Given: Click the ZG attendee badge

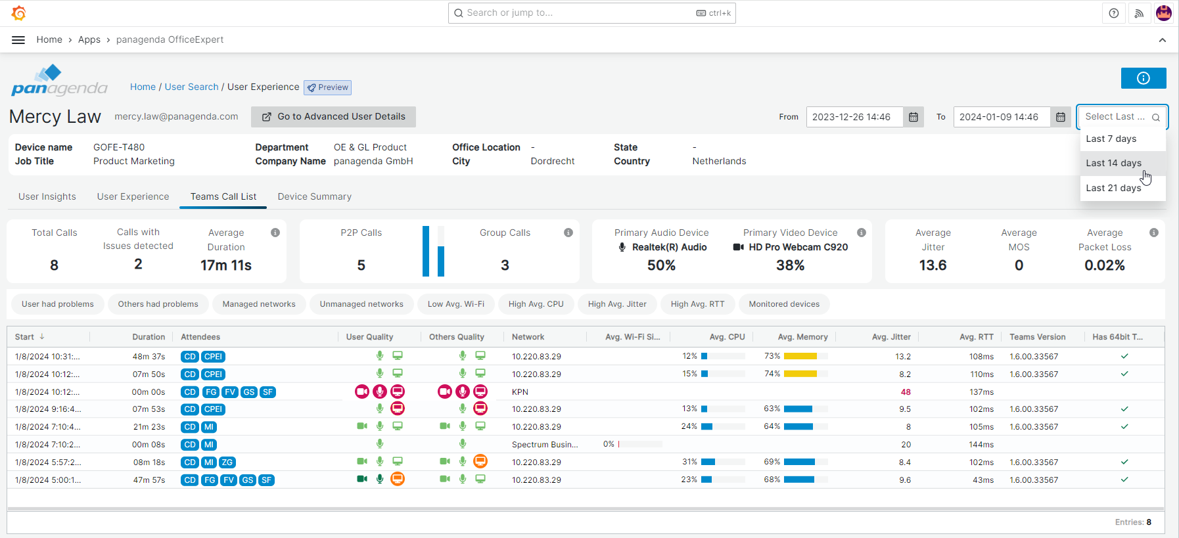Looking at the screenshot, I should (x=227, y=462).
